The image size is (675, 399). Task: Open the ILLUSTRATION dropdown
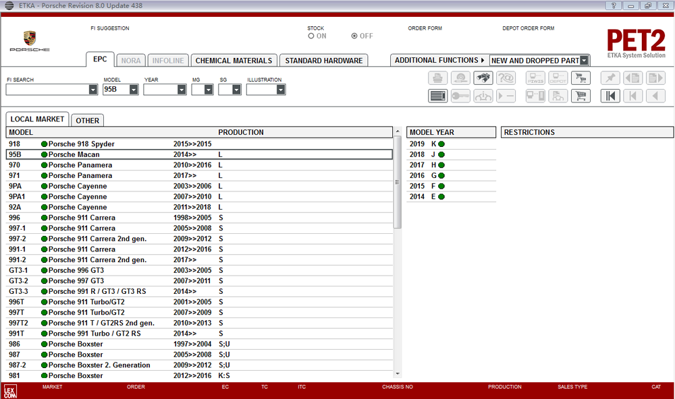(x=281, y=90)
